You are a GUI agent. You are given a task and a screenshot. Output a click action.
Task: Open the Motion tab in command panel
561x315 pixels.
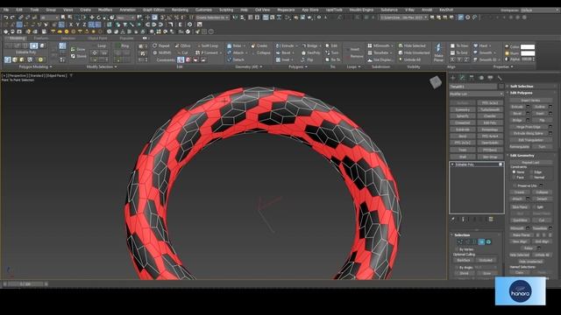(481, 78)
